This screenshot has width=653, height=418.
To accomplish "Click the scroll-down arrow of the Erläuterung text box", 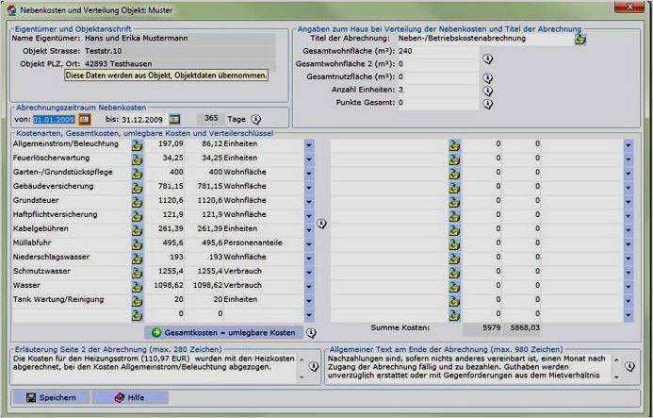I will click(x=302, y=376).
